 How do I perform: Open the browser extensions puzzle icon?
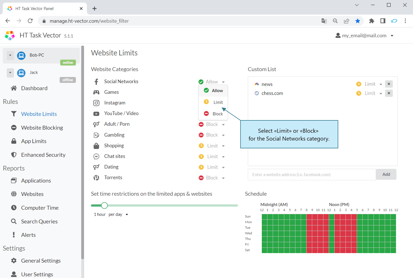pyautogui.click(x=372, y=21)
